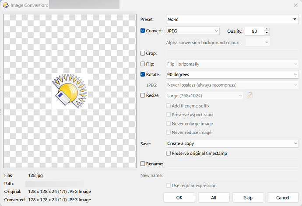
Task: Click the Rename pattern input field
Action: pos(232,164)
